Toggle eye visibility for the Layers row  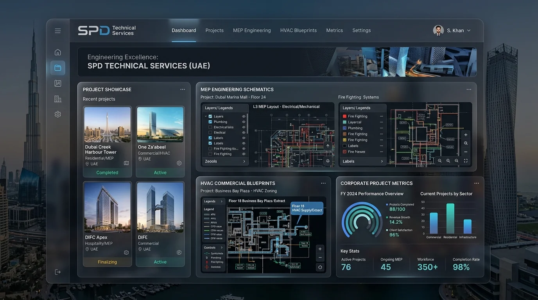point(244,116)
